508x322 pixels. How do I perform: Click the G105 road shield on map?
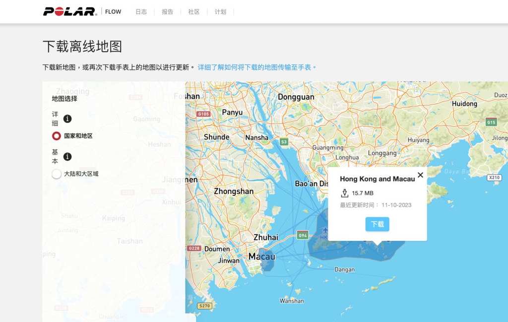pyautogui.click(x=203, y=114)
